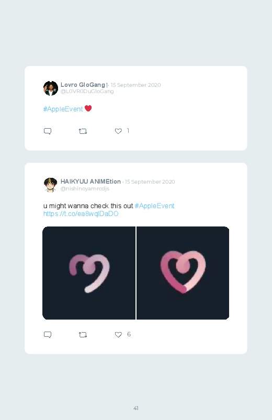
Task: Open left partial heart image
Action: (x=89, y=273)
